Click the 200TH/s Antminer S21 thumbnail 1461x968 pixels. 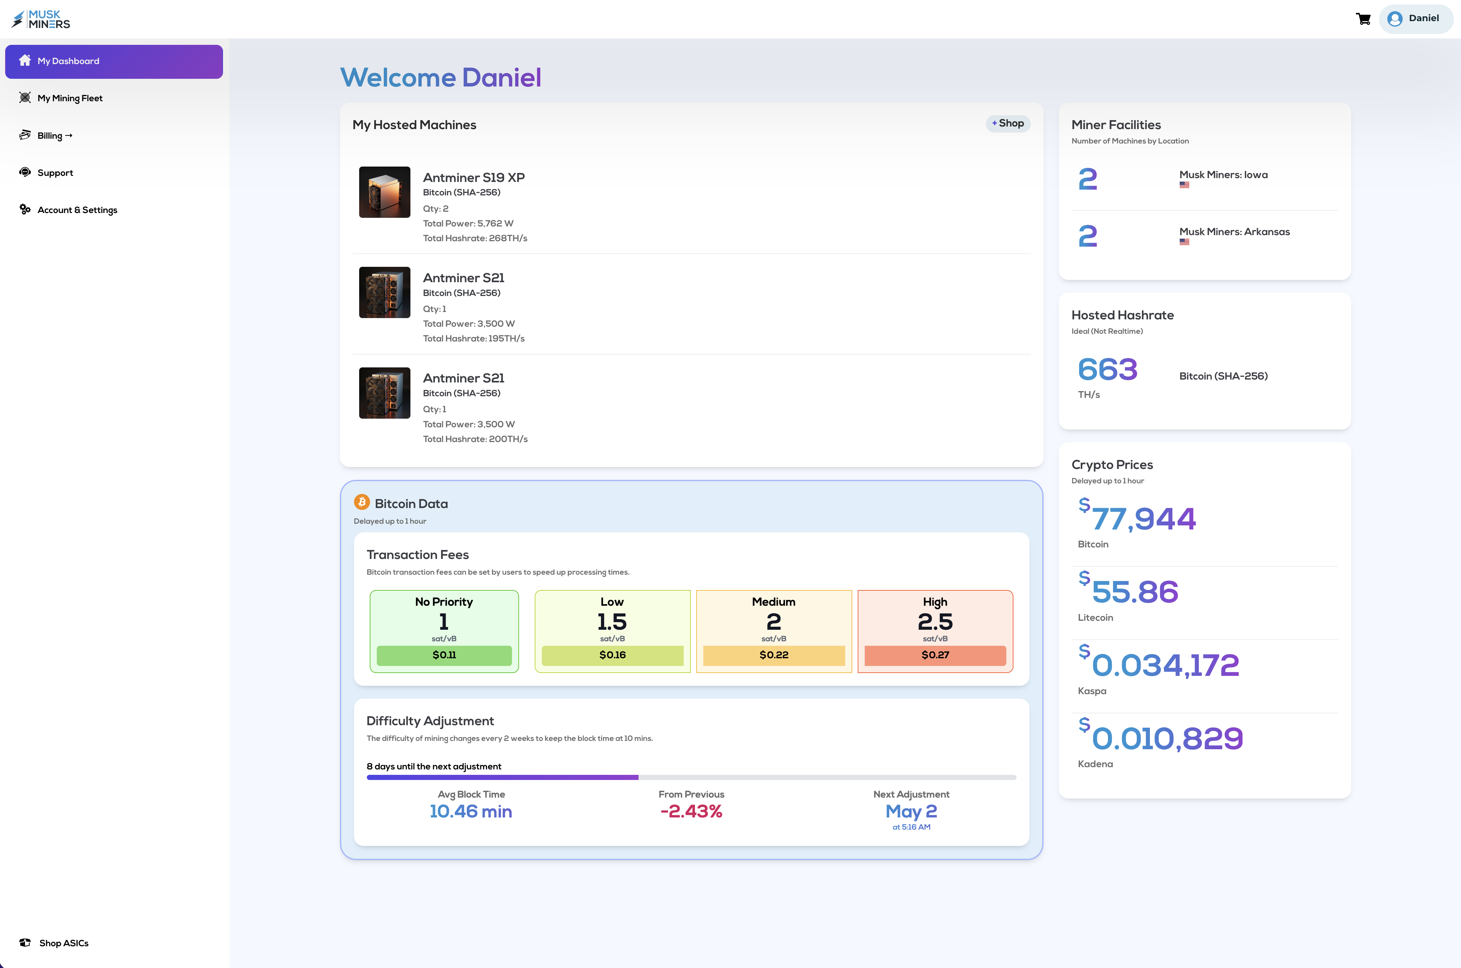coord(385,393)
